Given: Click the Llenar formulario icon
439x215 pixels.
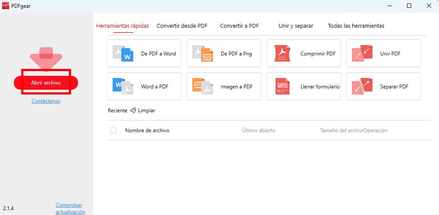Looking at the screenshot, I should click(282, 87).
